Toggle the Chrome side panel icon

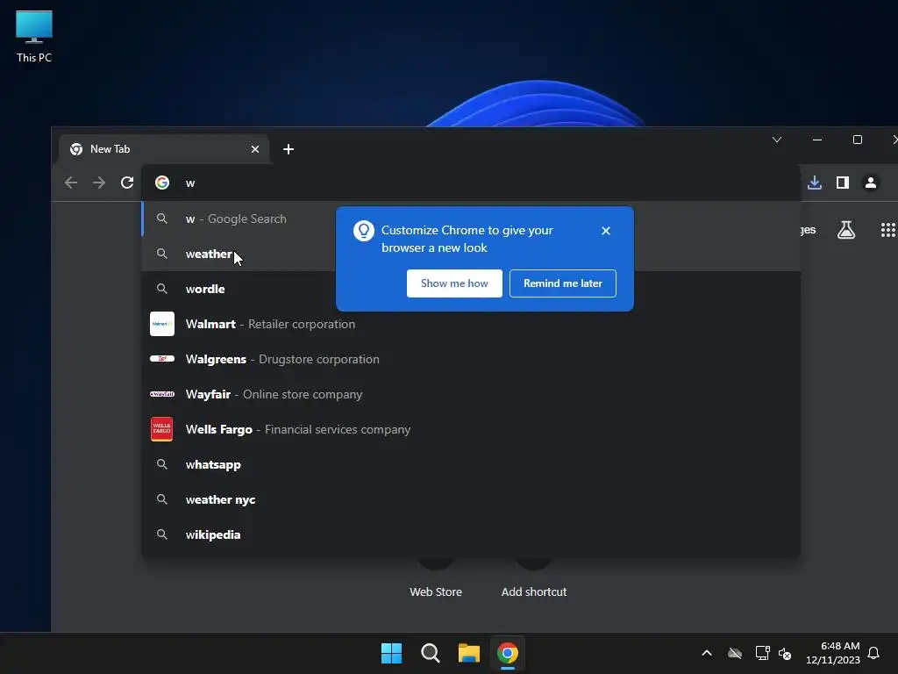(843, 183)
